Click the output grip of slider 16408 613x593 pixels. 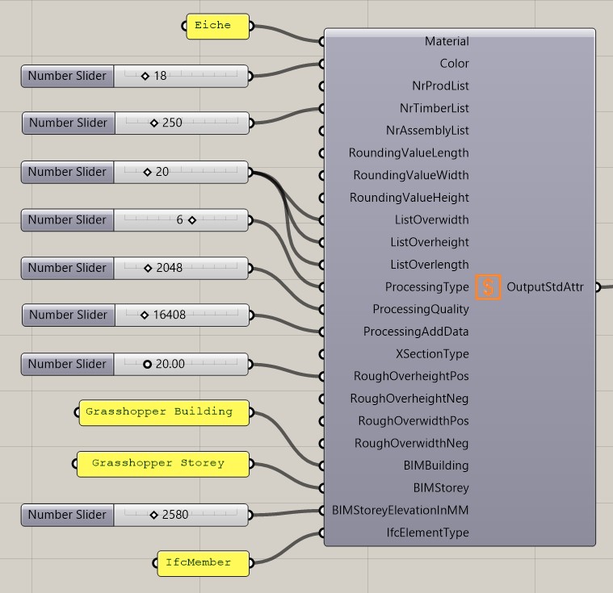click(x=251, y=315)
